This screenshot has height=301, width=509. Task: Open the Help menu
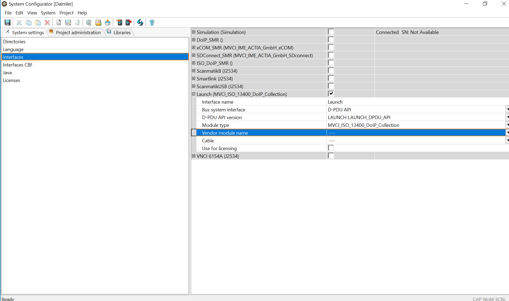(x=82, y=13)
